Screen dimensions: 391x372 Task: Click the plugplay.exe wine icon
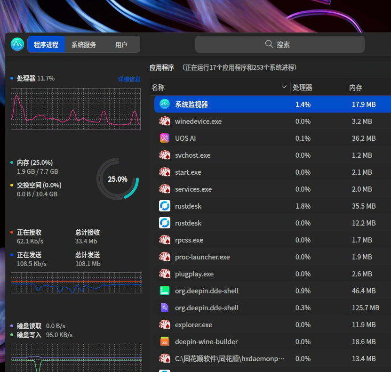(165, 274)
